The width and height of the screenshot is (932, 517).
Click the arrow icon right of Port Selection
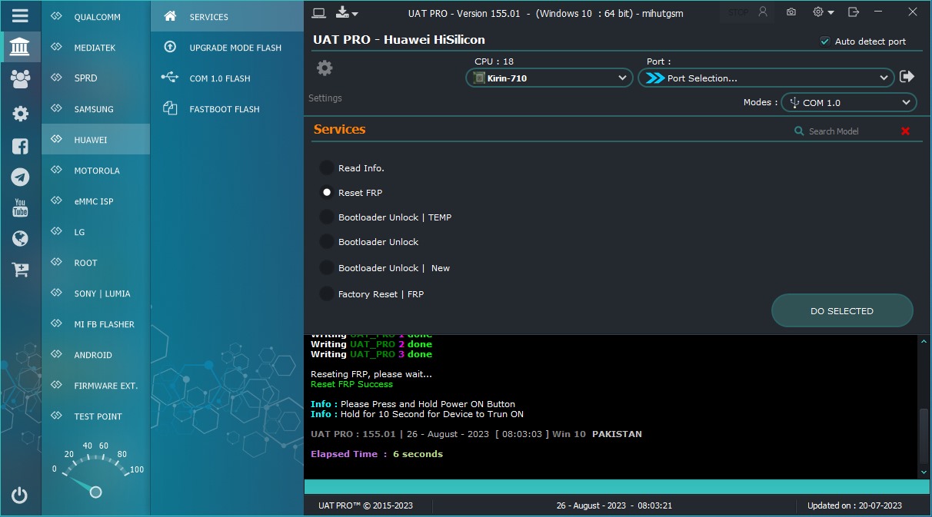(x=907, y=77)
